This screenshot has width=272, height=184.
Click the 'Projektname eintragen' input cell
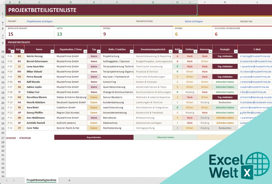coord(40,21)
